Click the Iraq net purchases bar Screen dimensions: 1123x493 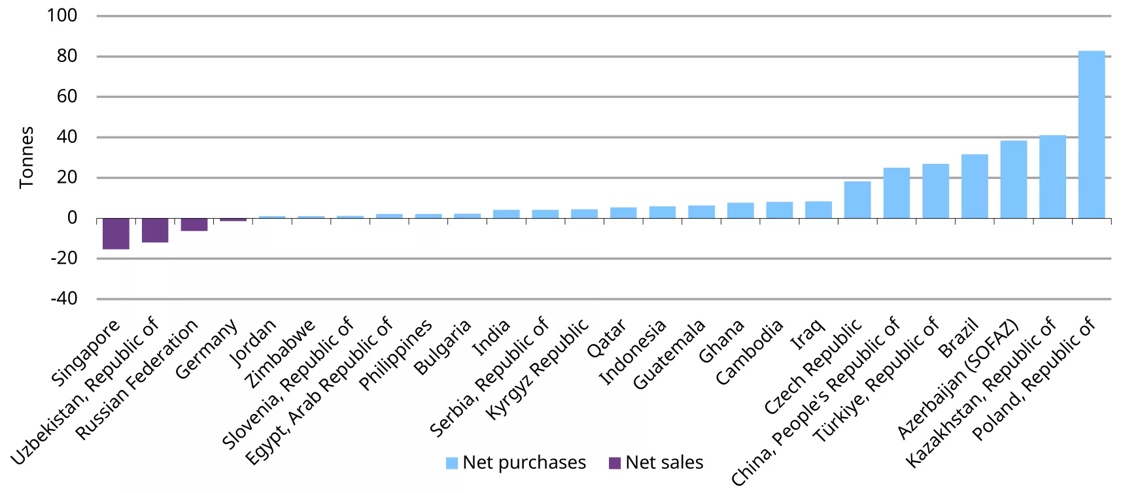point(818,210)
